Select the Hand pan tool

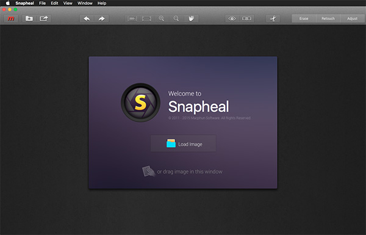[191, 18]
